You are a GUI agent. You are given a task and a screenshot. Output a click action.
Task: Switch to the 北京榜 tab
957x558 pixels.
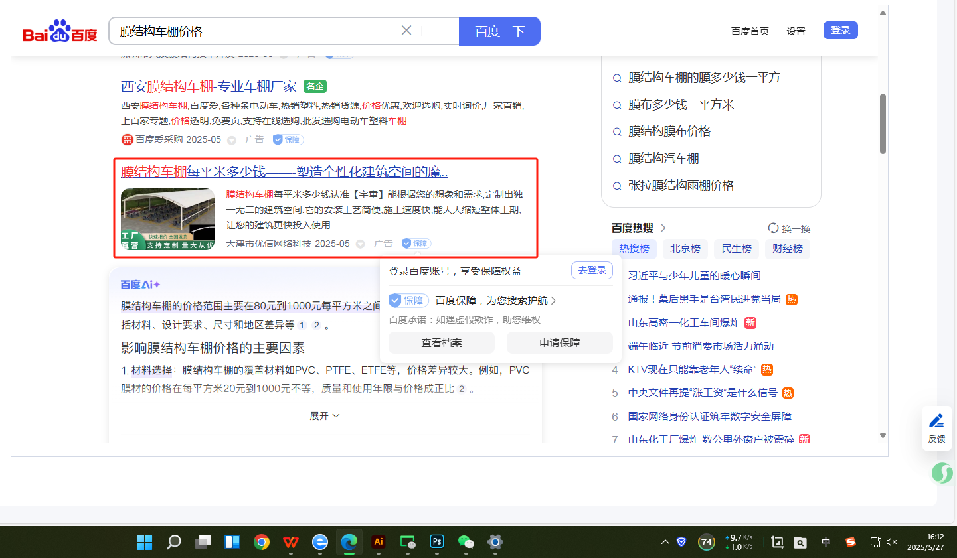[685, 249]
